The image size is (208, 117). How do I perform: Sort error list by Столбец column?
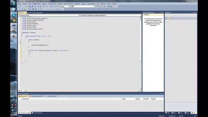[147, 99]
